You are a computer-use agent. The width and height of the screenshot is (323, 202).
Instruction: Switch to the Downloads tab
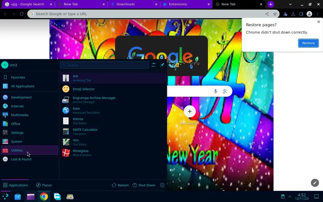[x=134, y=4]
